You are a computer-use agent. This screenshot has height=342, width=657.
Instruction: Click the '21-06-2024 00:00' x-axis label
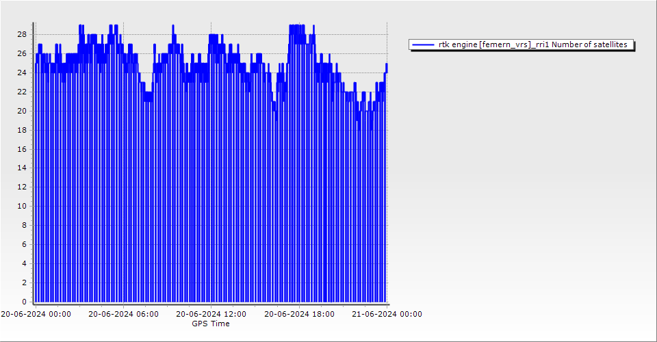click(x=387, y=314)
